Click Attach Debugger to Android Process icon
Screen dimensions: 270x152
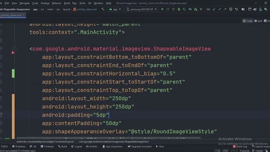[196, 9]
